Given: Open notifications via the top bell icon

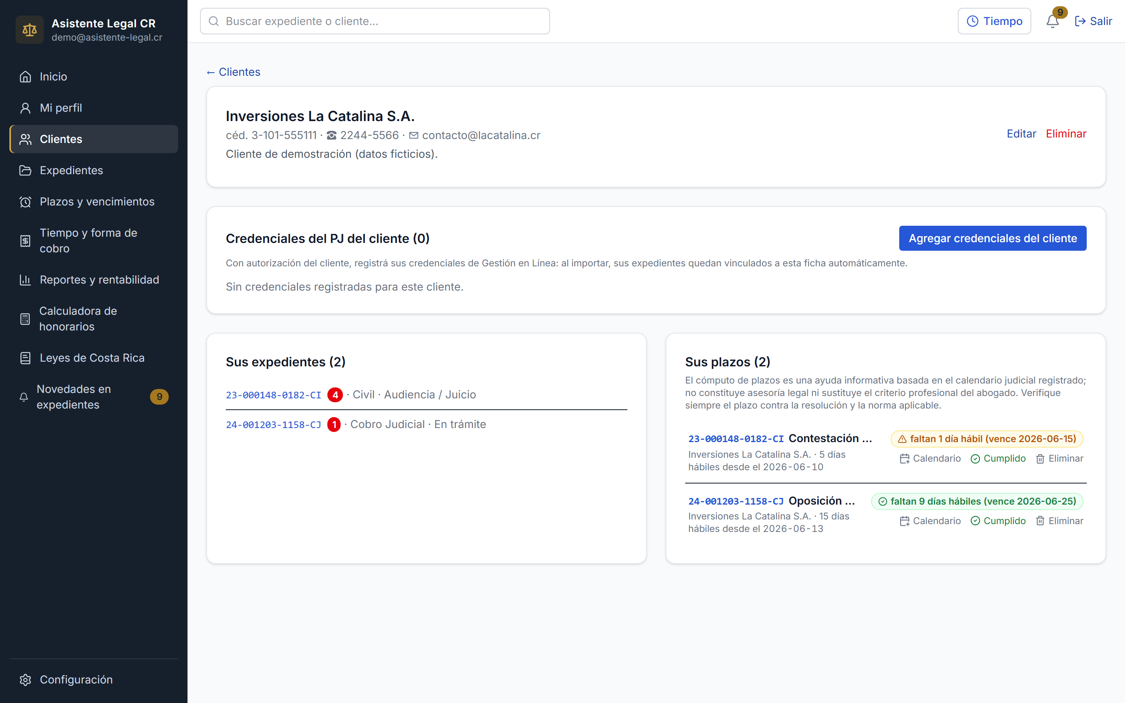Looking at the screenshot, I should [1052, 21].
